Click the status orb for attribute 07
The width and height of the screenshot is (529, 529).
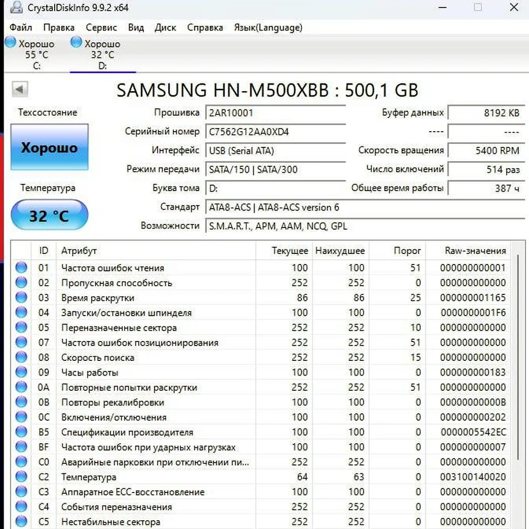(21, 342)
